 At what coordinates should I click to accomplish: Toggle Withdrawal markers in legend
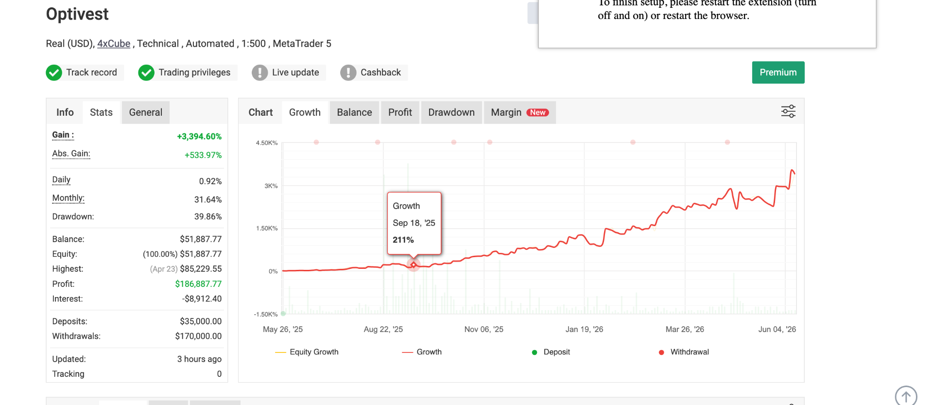point(684,352)
